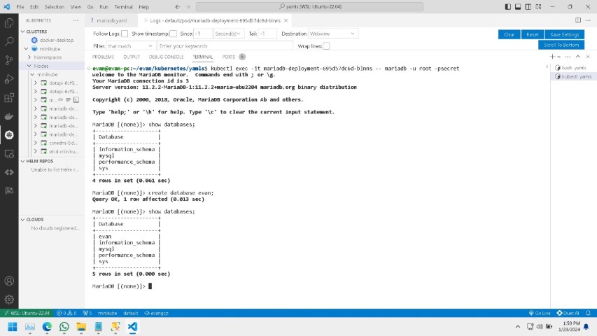Open the new terminal profile dropdown arrow

tap(559, 57)
